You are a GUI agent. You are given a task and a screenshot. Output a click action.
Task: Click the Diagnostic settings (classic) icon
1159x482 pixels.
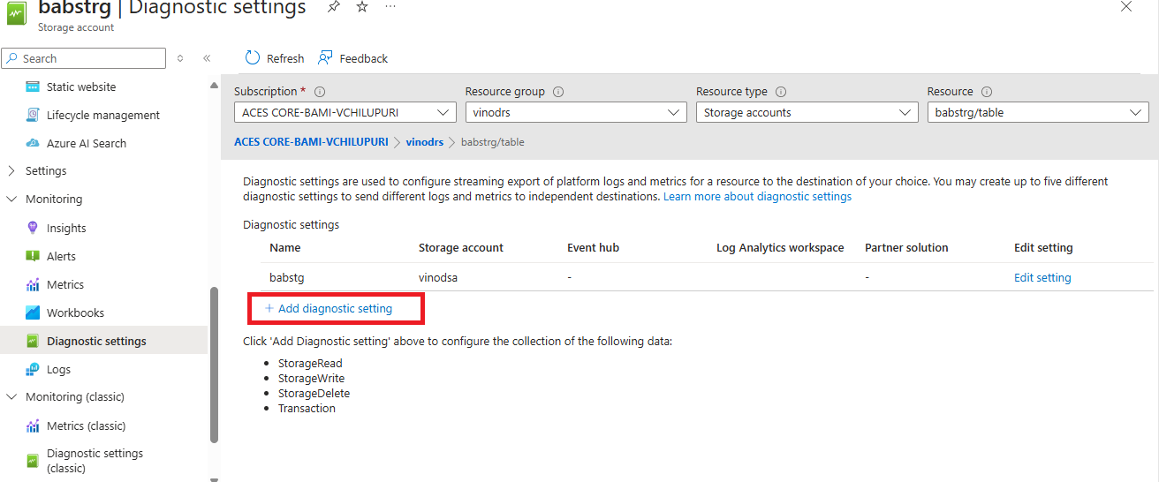[x=33, y=461]
